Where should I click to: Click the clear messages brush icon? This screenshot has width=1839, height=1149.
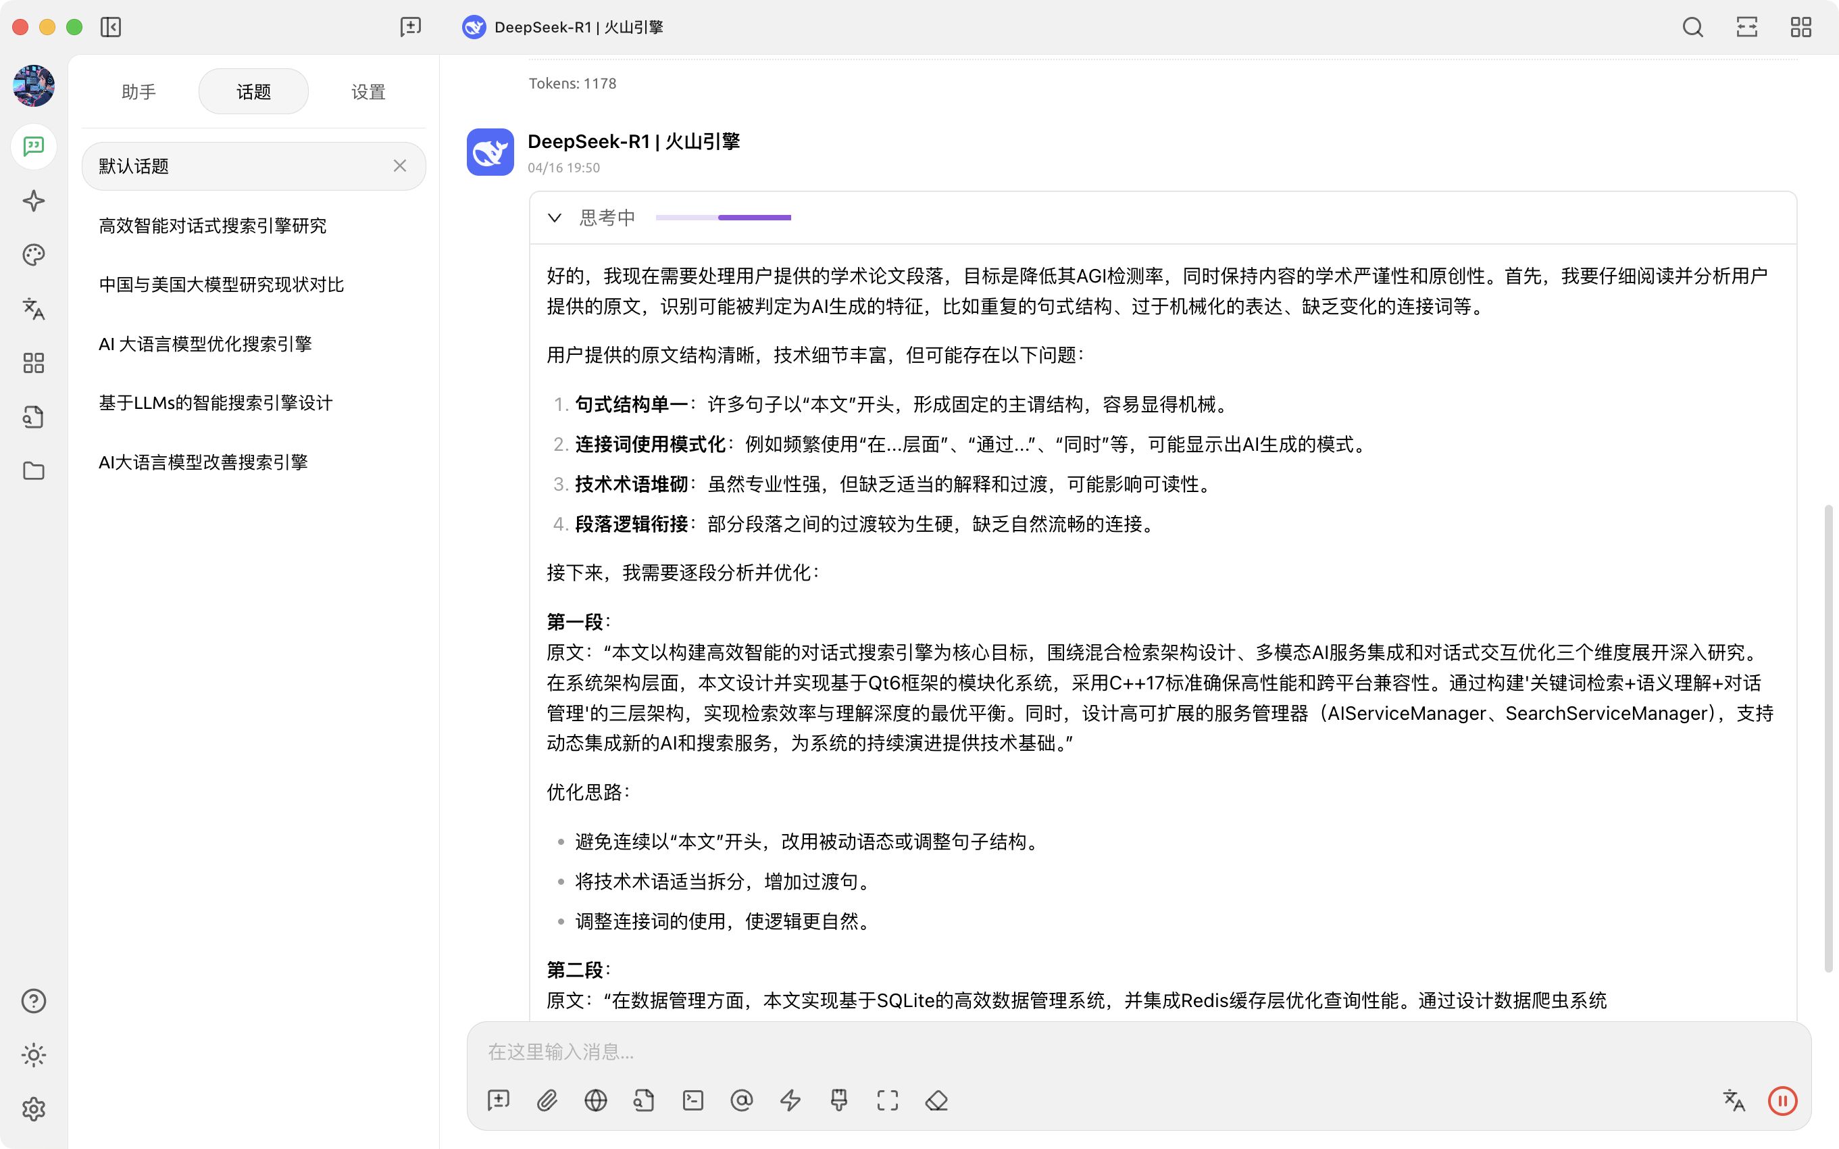838,1100
